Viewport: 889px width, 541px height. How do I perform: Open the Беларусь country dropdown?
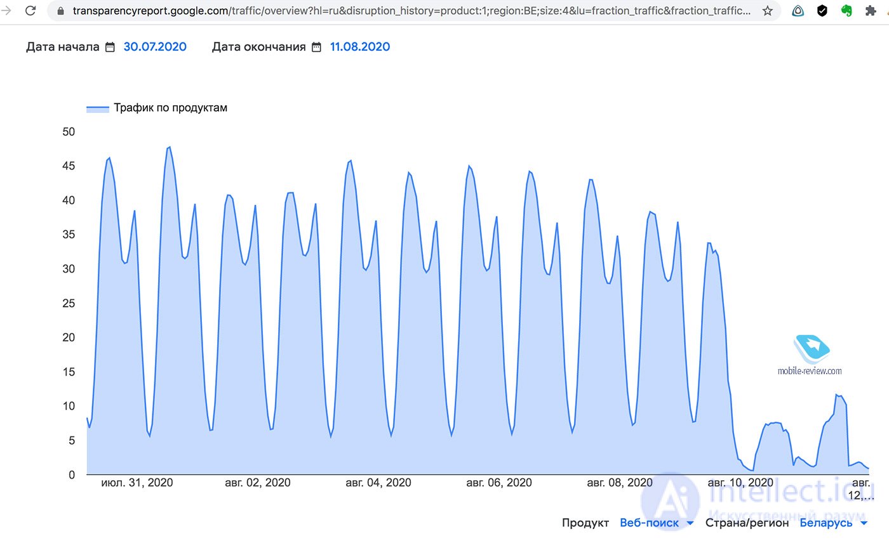[833, 523]
